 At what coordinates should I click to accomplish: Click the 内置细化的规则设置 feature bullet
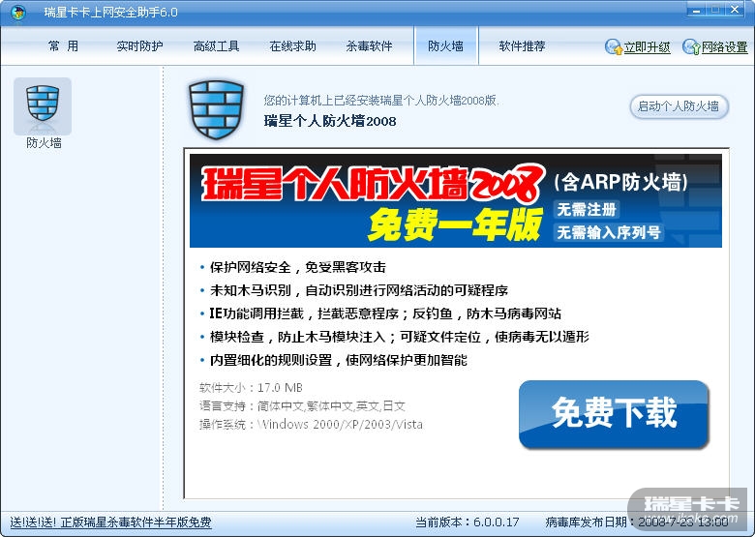(334, 360)
